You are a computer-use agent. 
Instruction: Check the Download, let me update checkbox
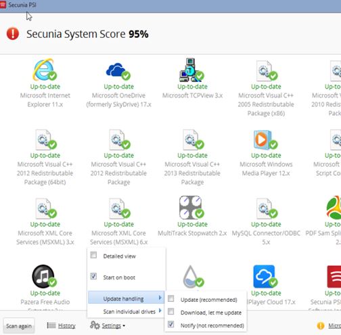tap(171, 311)
